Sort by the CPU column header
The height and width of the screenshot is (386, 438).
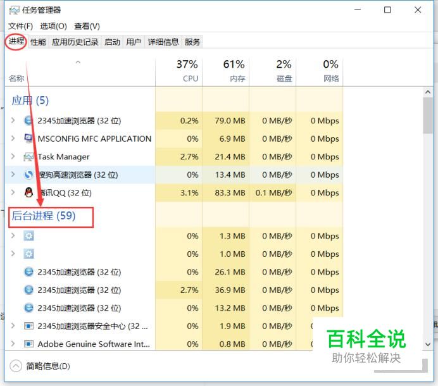click(178, 72)
